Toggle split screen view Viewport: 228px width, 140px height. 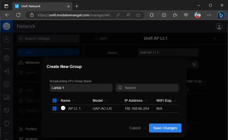coord(164,15)
